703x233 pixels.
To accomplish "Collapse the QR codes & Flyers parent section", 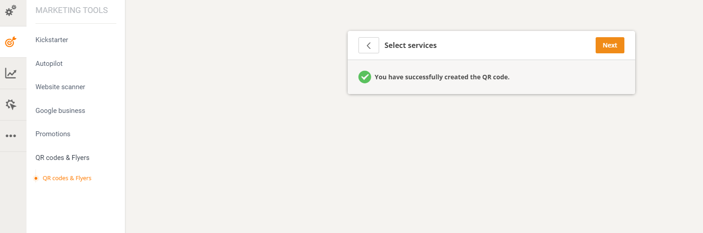I will tap(62, 158).
